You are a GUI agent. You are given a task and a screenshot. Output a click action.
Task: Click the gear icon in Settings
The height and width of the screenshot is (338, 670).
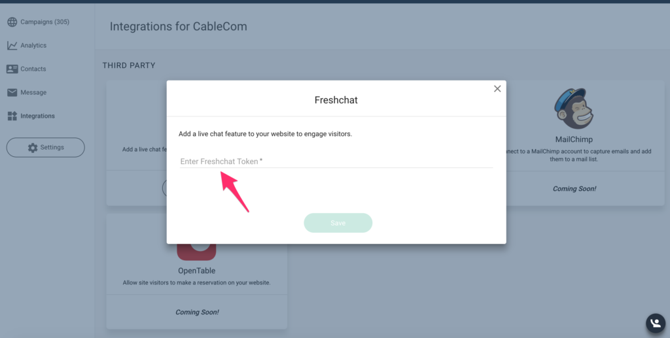pyautogui.click(x=33, y=148)
